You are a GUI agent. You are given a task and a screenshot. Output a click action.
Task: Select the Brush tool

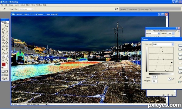(7, 36)
